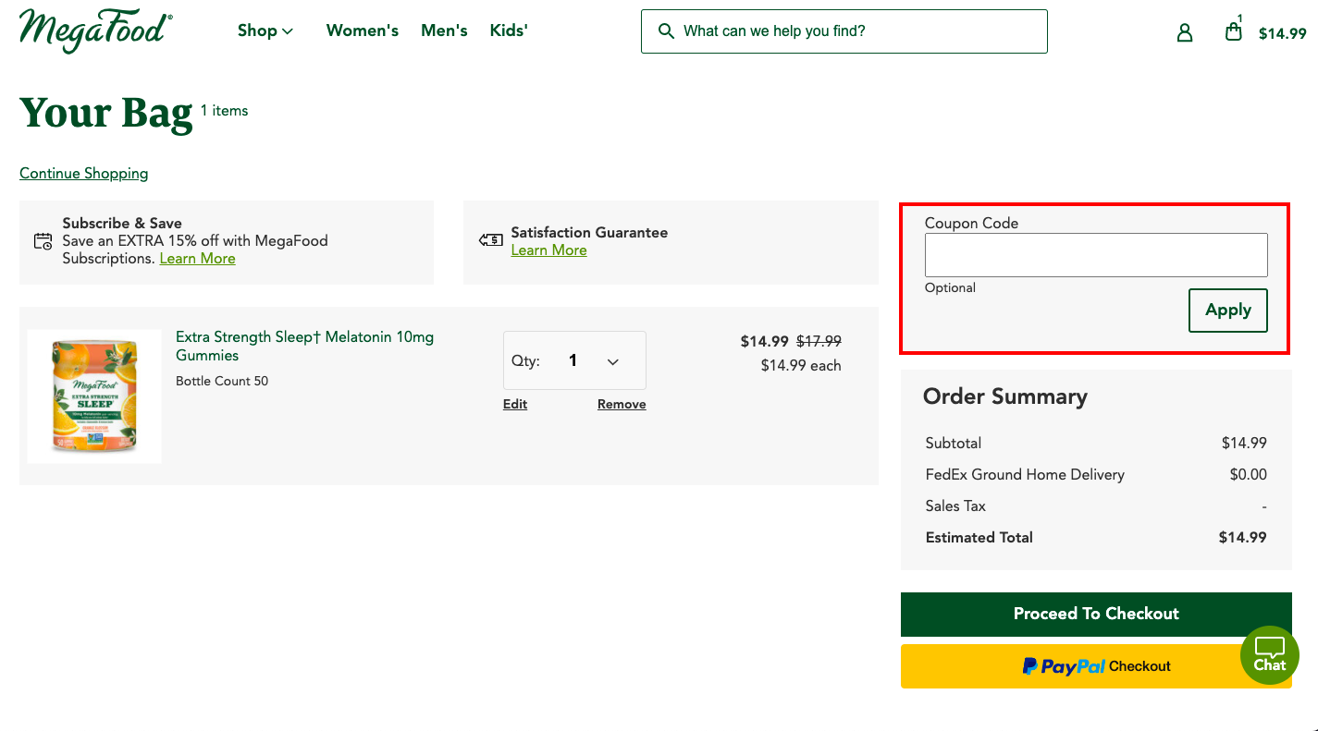Click the 'Estimated Total' label
The height and width of the screenshot is (731, 1318).
pyautogui.click(x=979, y=538)
